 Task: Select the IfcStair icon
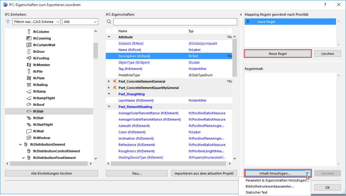(x=29, y=118)
